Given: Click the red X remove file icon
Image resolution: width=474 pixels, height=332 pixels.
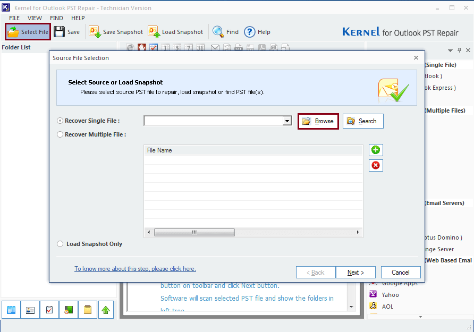Looking at the screenshot, I should pyautogui.click(x=376, y=165).
